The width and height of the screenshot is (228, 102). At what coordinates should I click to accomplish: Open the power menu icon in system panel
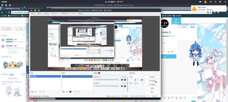coord(225,2)
